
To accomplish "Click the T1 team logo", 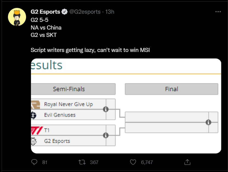I will pos(37,130).
